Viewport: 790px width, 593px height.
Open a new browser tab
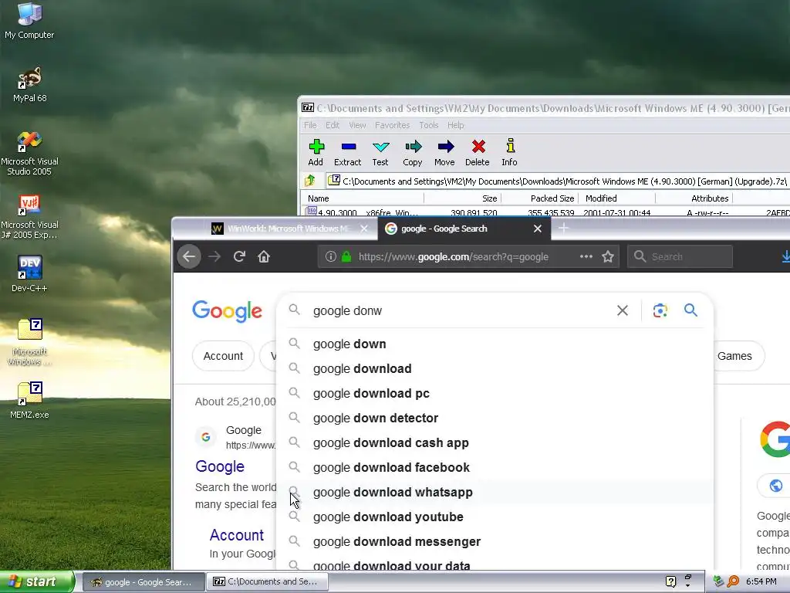tap(563, 229)
